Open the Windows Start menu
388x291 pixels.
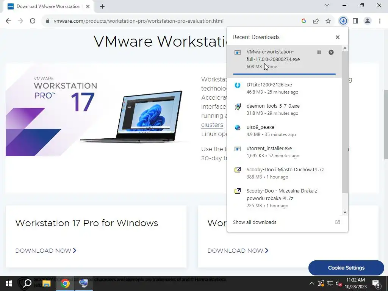(9, 283)
